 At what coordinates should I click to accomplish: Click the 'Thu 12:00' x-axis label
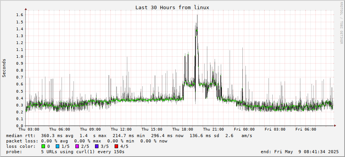coord(121,129)
